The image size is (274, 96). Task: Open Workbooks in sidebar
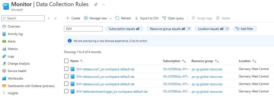[15, 78]
